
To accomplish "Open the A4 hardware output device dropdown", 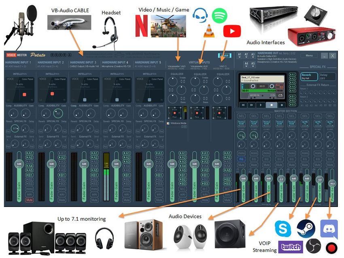I will [246, 64].
